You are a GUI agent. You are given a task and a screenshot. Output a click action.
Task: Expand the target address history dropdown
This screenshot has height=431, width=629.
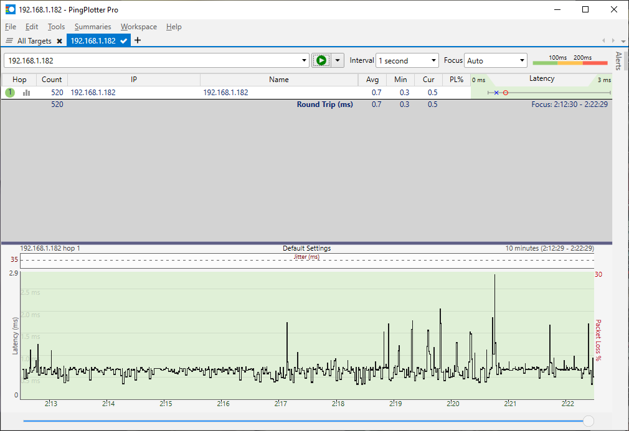point(305,60)
